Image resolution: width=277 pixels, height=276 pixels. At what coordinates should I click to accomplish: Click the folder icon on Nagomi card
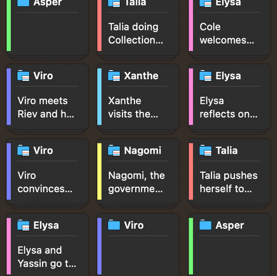point(114,150)
